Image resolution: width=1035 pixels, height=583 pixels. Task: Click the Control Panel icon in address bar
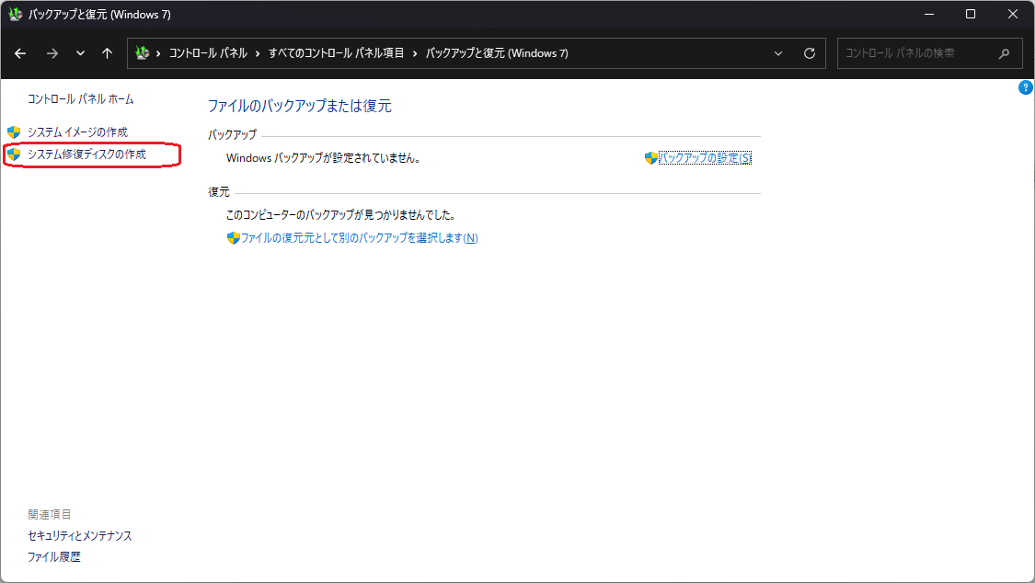pyautogui.click(x=142, y=52)
